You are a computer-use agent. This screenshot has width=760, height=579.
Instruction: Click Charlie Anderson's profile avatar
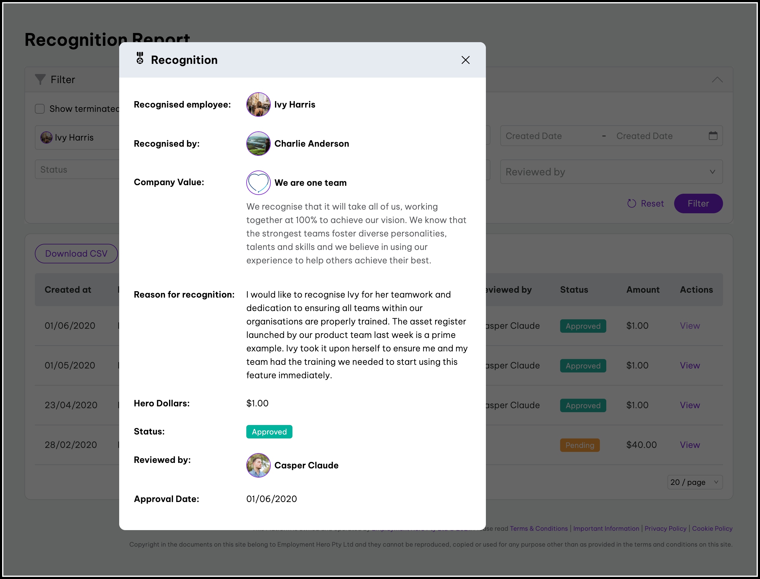tap(258, 143)
